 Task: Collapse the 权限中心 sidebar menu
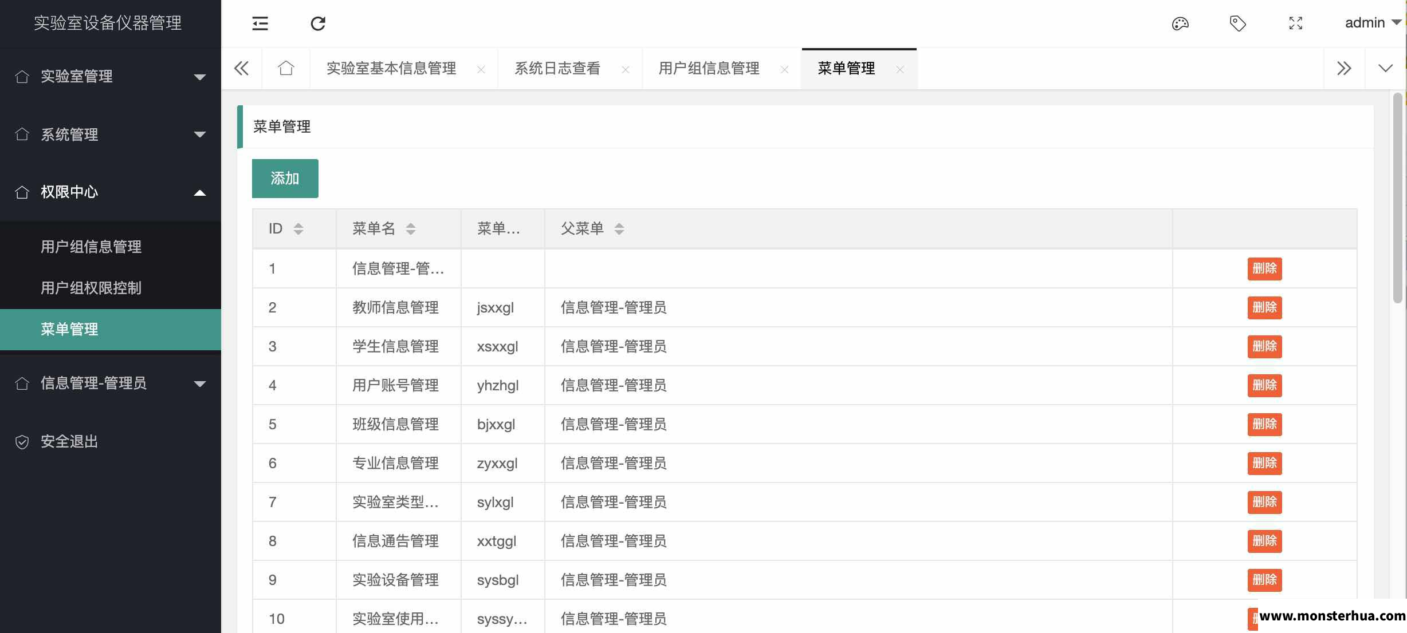point(111,192)
